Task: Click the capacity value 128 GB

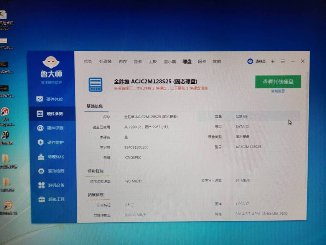Action: coord(242,116)
